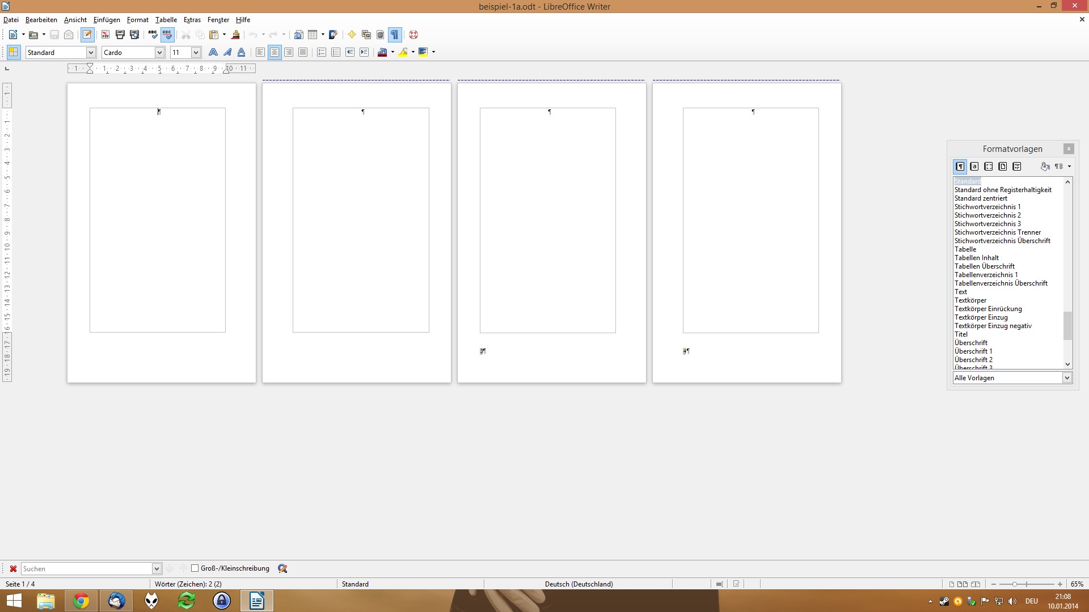Open the Ansicht menu

tap(75, 20)
